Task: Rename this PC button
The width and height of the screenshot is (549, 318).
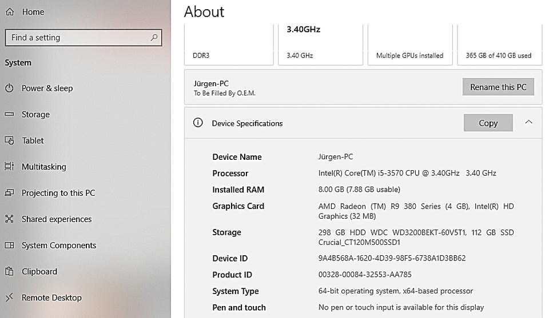Action: [498, 87]
